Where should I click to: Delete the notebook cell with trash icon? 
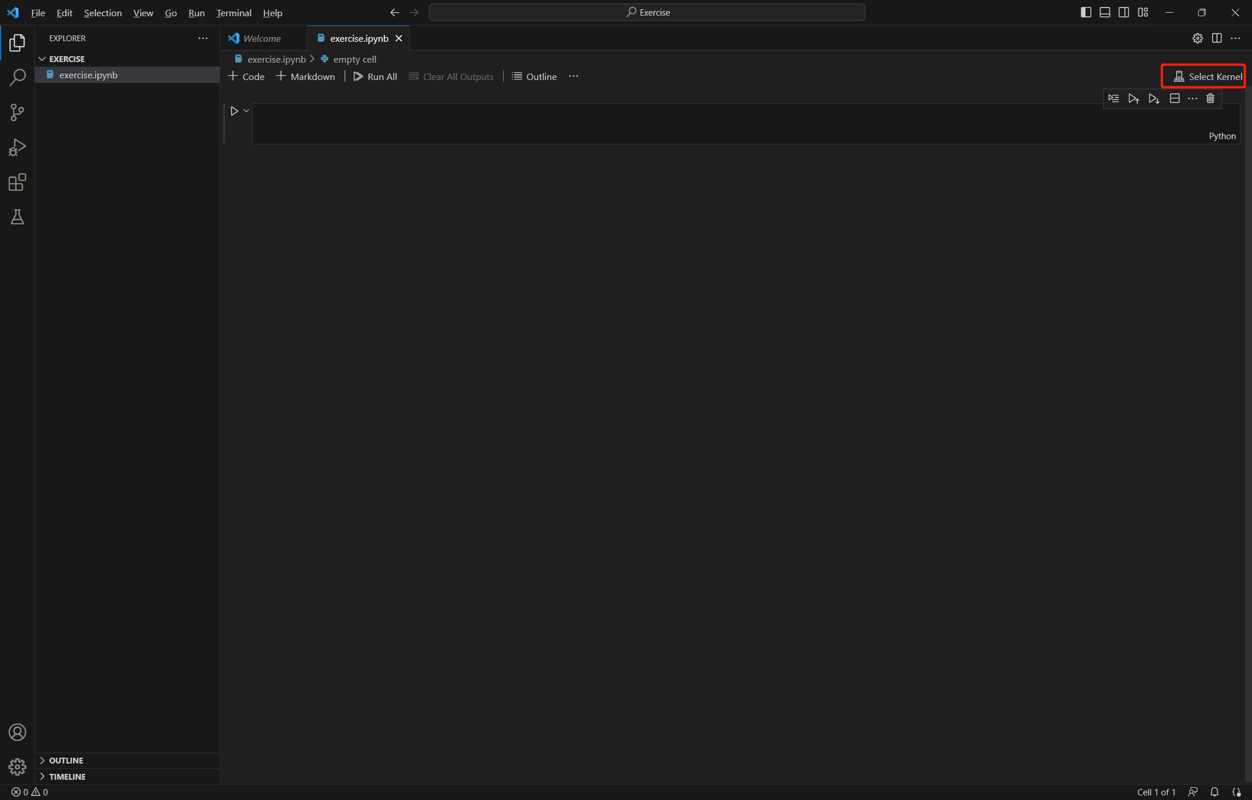click(1210, 99)
